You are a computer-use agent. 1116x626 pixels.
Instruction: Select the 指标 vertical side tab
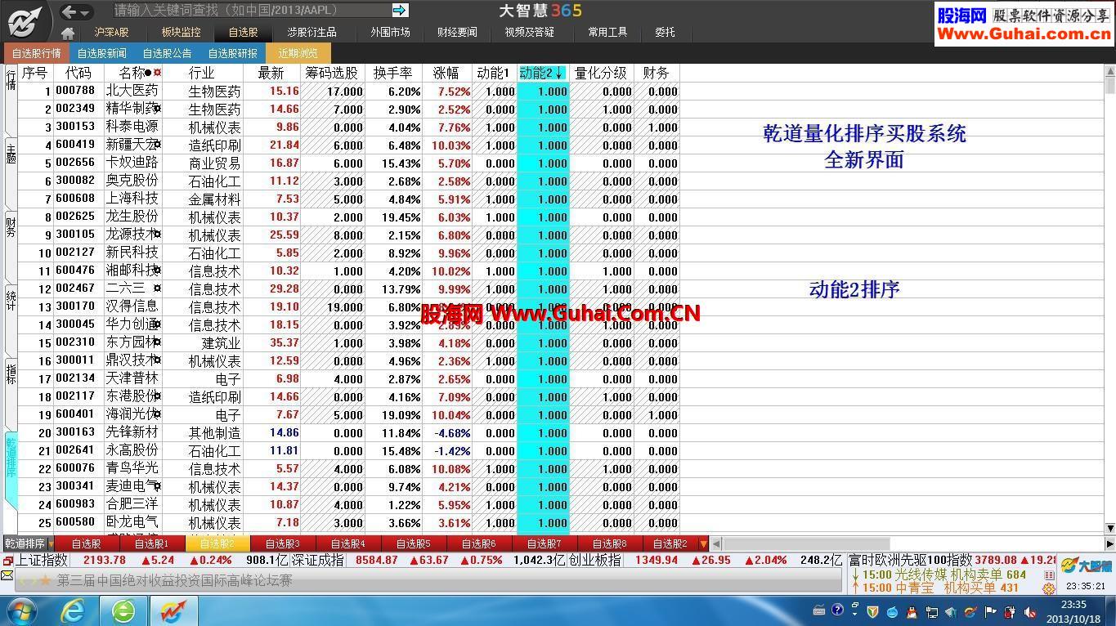pyautogui.click(x=11, y=373)
